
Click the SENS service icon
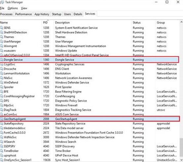pos(2,28)
